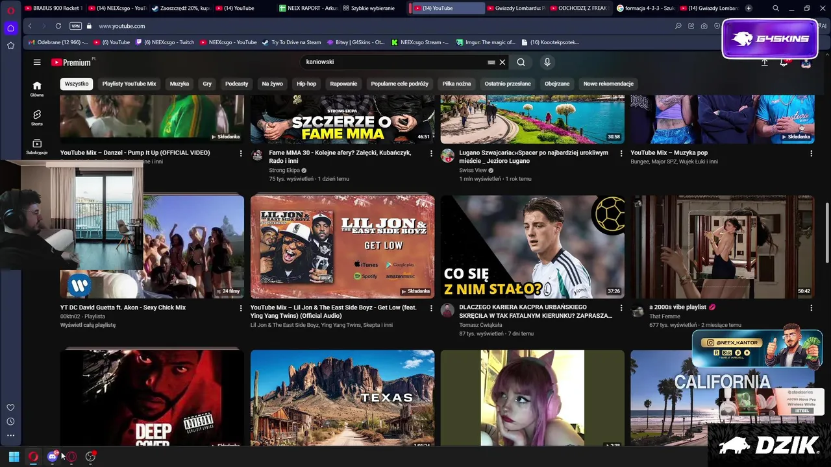Open options for Lugano Szwajcaria video
Viewport: 831px width, 467px height.
click(x=621, y=154)
